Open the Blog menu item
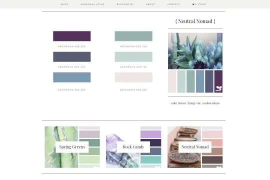 click(x=64, y=4)
